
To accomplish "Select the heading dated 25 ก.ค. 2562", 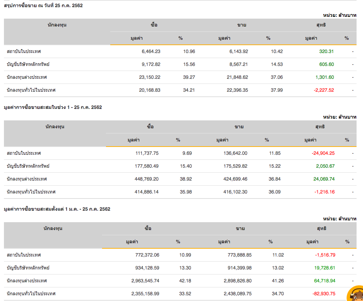I will (x=43, y=5).
